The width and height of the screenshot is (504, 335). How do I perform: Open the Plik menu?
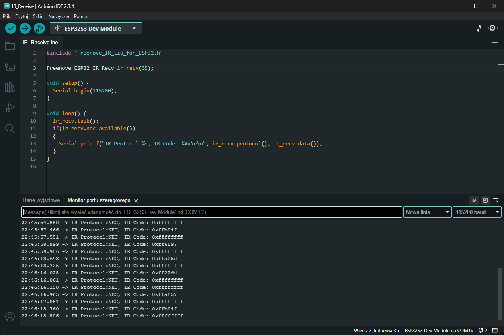click(x=6, y=16)
